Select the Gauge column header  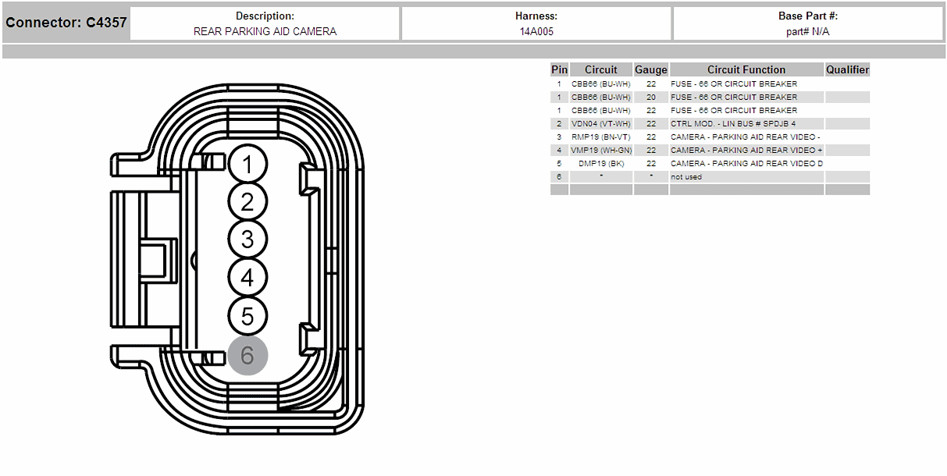tap(651, 69)
